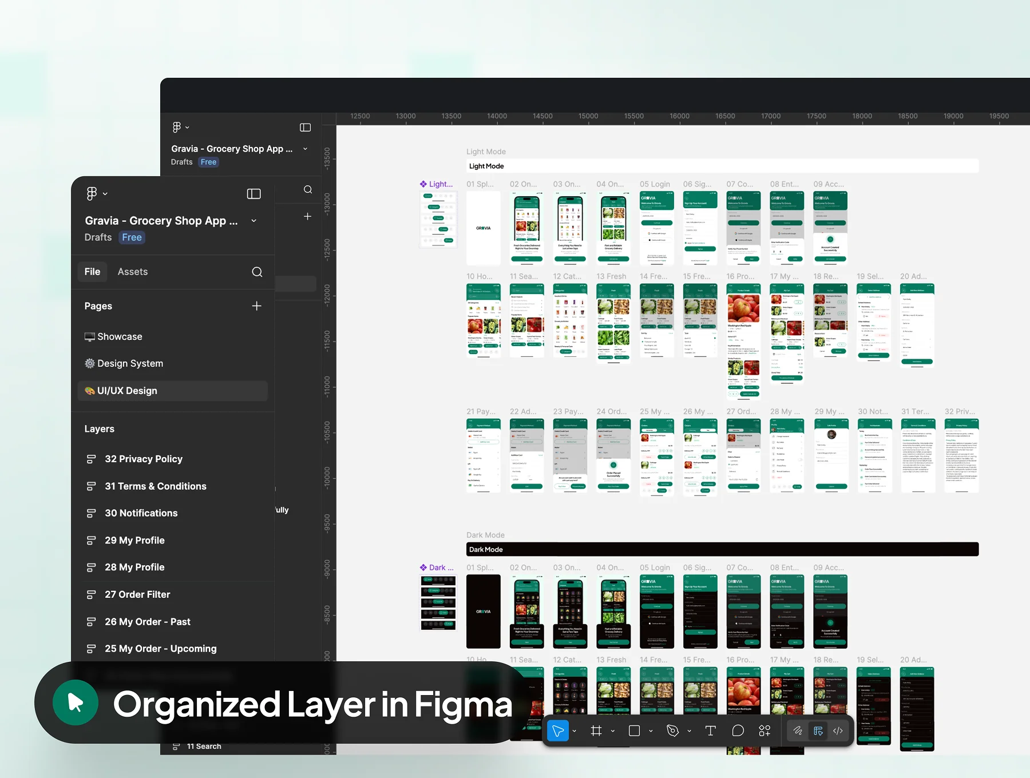
Task: Click the Free badge in the back window
Action: (209, 162)
